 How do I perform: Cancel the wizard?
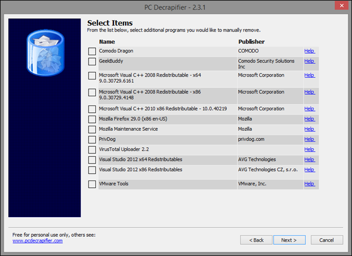tap(327, 240)
